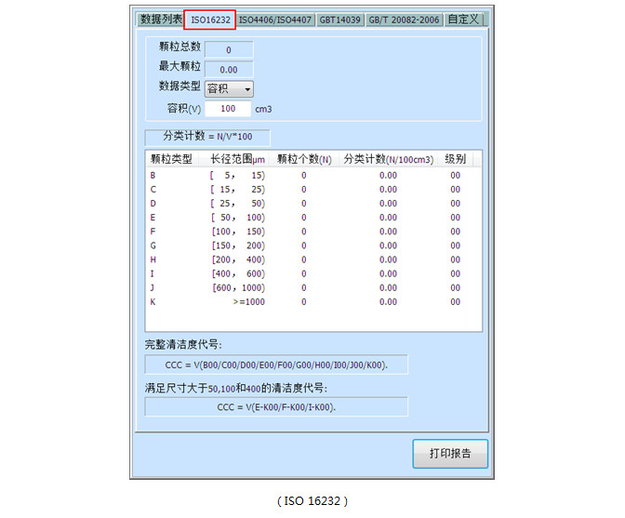Switch to the 数据列表 tab
Screen dimensions: 625x518
coord(160,20)
